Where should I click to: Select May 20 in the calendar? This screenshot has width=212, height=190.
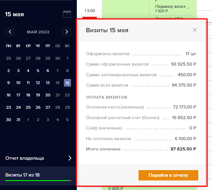click(48, 95)
